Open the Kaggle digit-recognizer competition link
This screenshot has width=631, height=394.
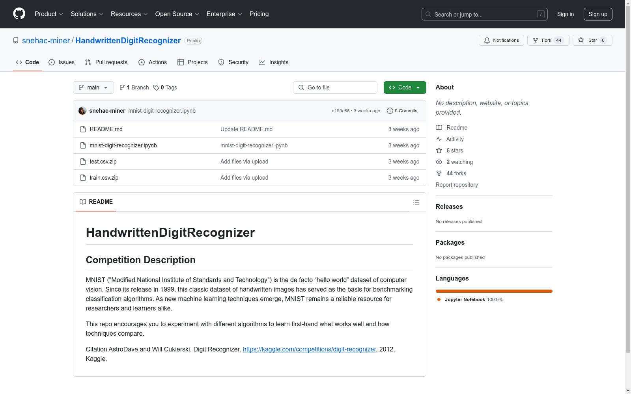pyautogui.click(x=310, y=349)
